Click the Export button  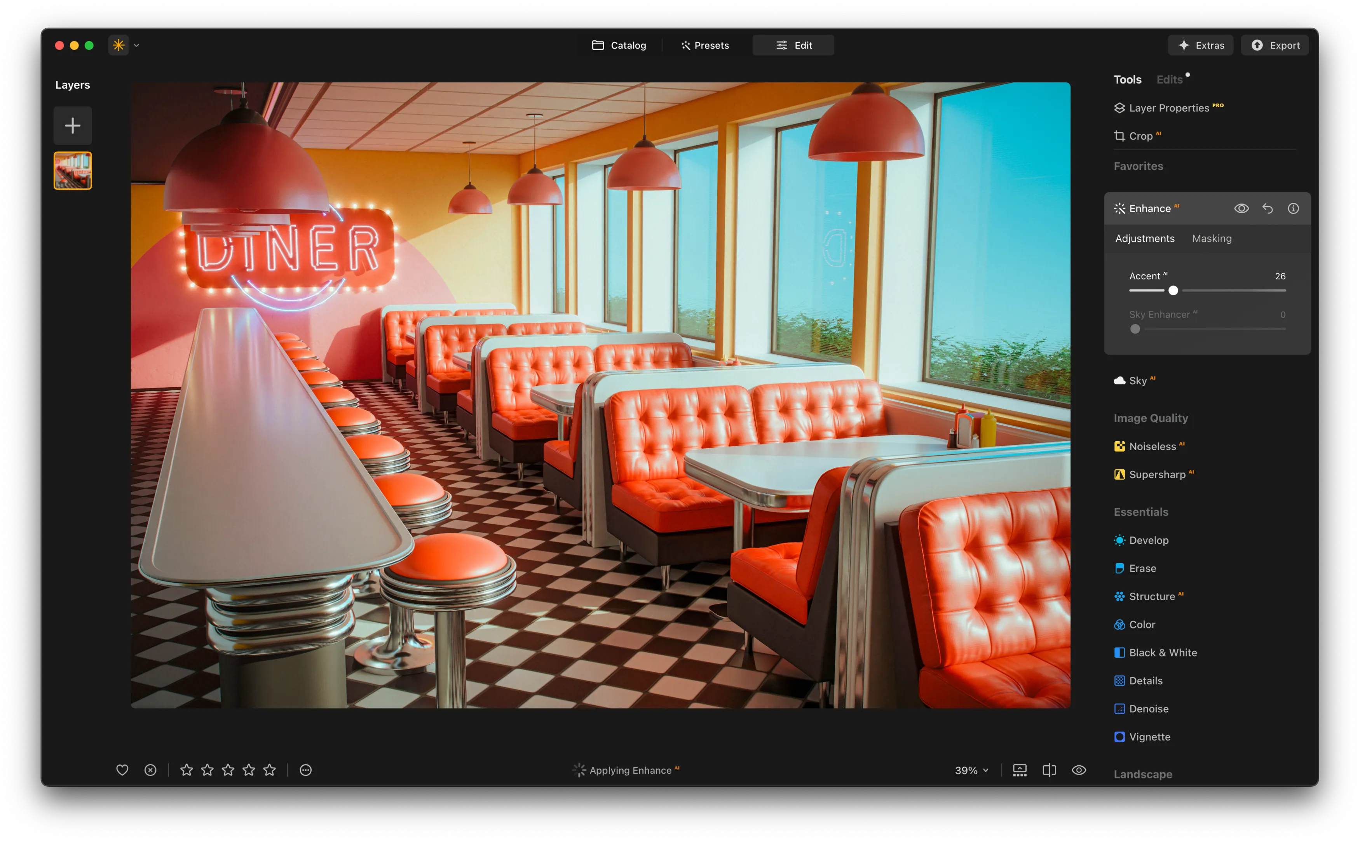tap(1275, 45)
